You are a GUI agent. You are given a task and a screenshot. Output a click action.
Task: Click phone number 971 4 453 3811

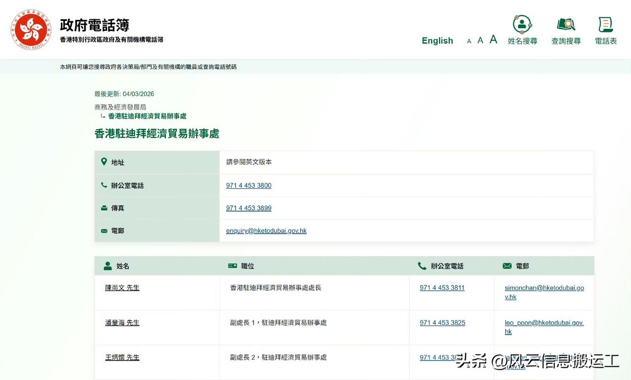click(442, 288)
